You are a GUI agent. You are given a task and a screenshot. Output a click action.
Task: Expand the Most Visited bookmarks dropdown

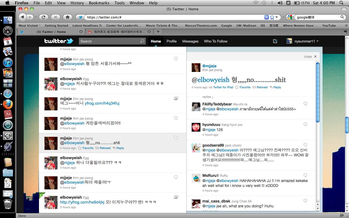click(x=29, y=26)
